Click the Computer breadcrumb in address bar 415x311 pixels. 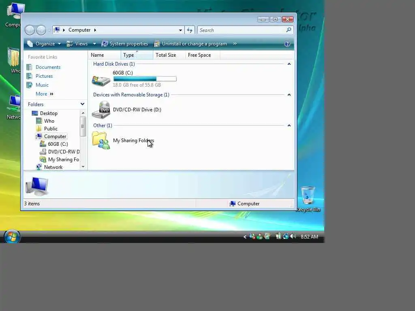[x=79, y=30]
